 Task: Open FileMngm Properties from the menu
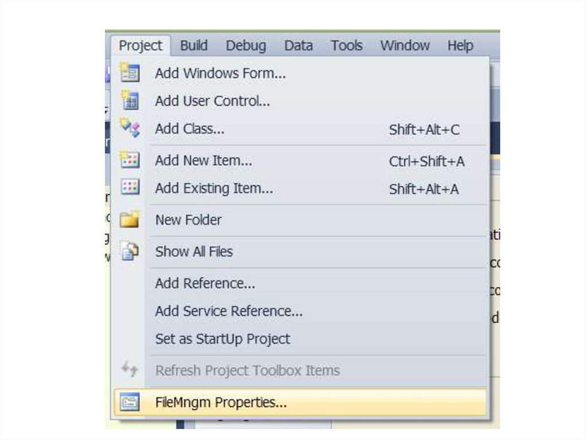tap(221, 403)
